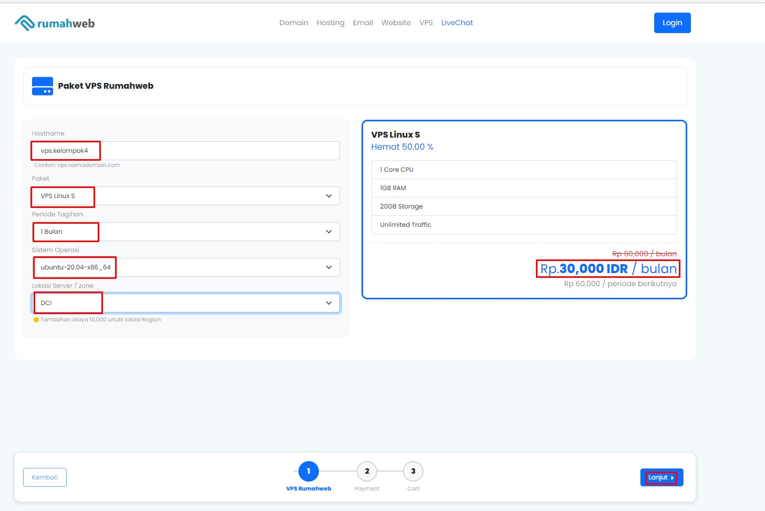This screenshot has height=511, width=765.
Task: Open the VPS menu
Action: [x=426, y=23]
